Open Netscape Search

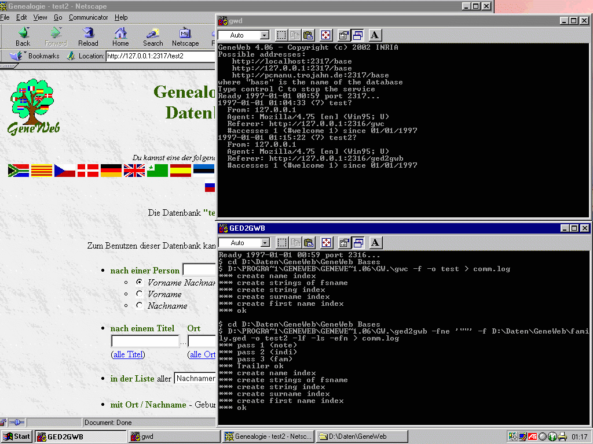point(153,37)
